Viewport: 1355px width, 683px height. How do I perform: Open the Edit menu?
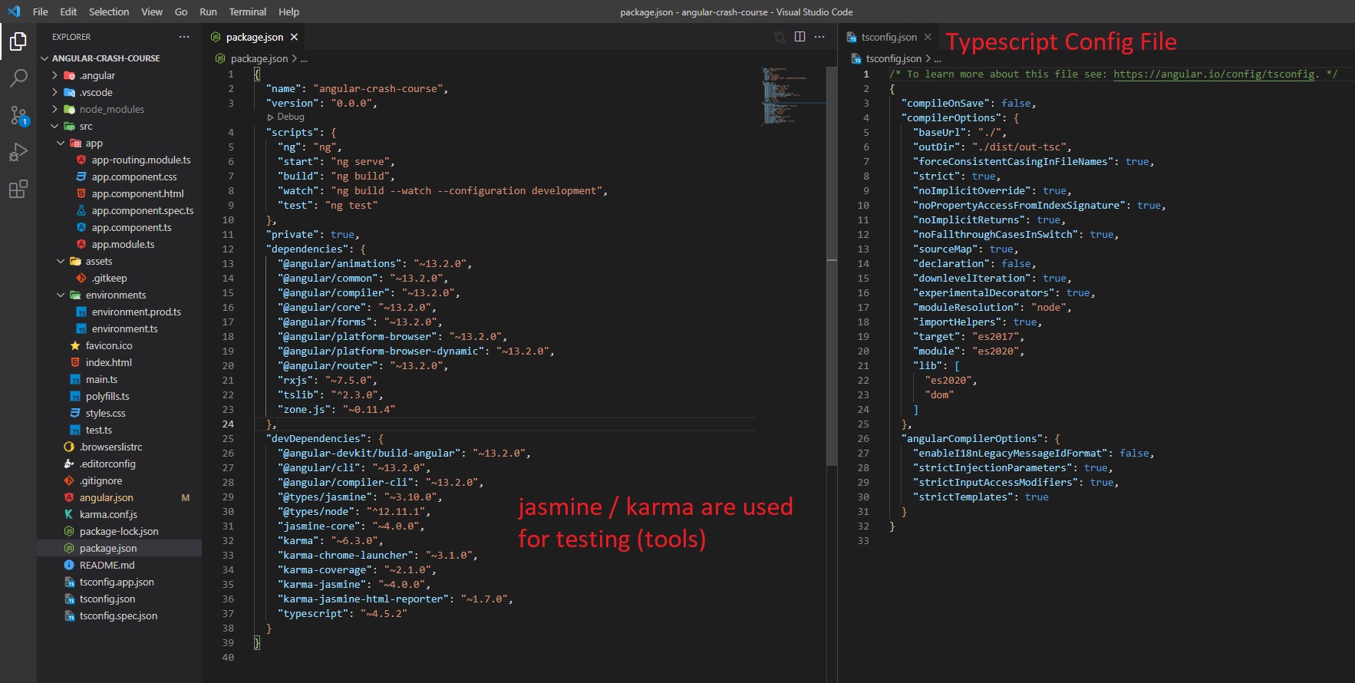68,12
